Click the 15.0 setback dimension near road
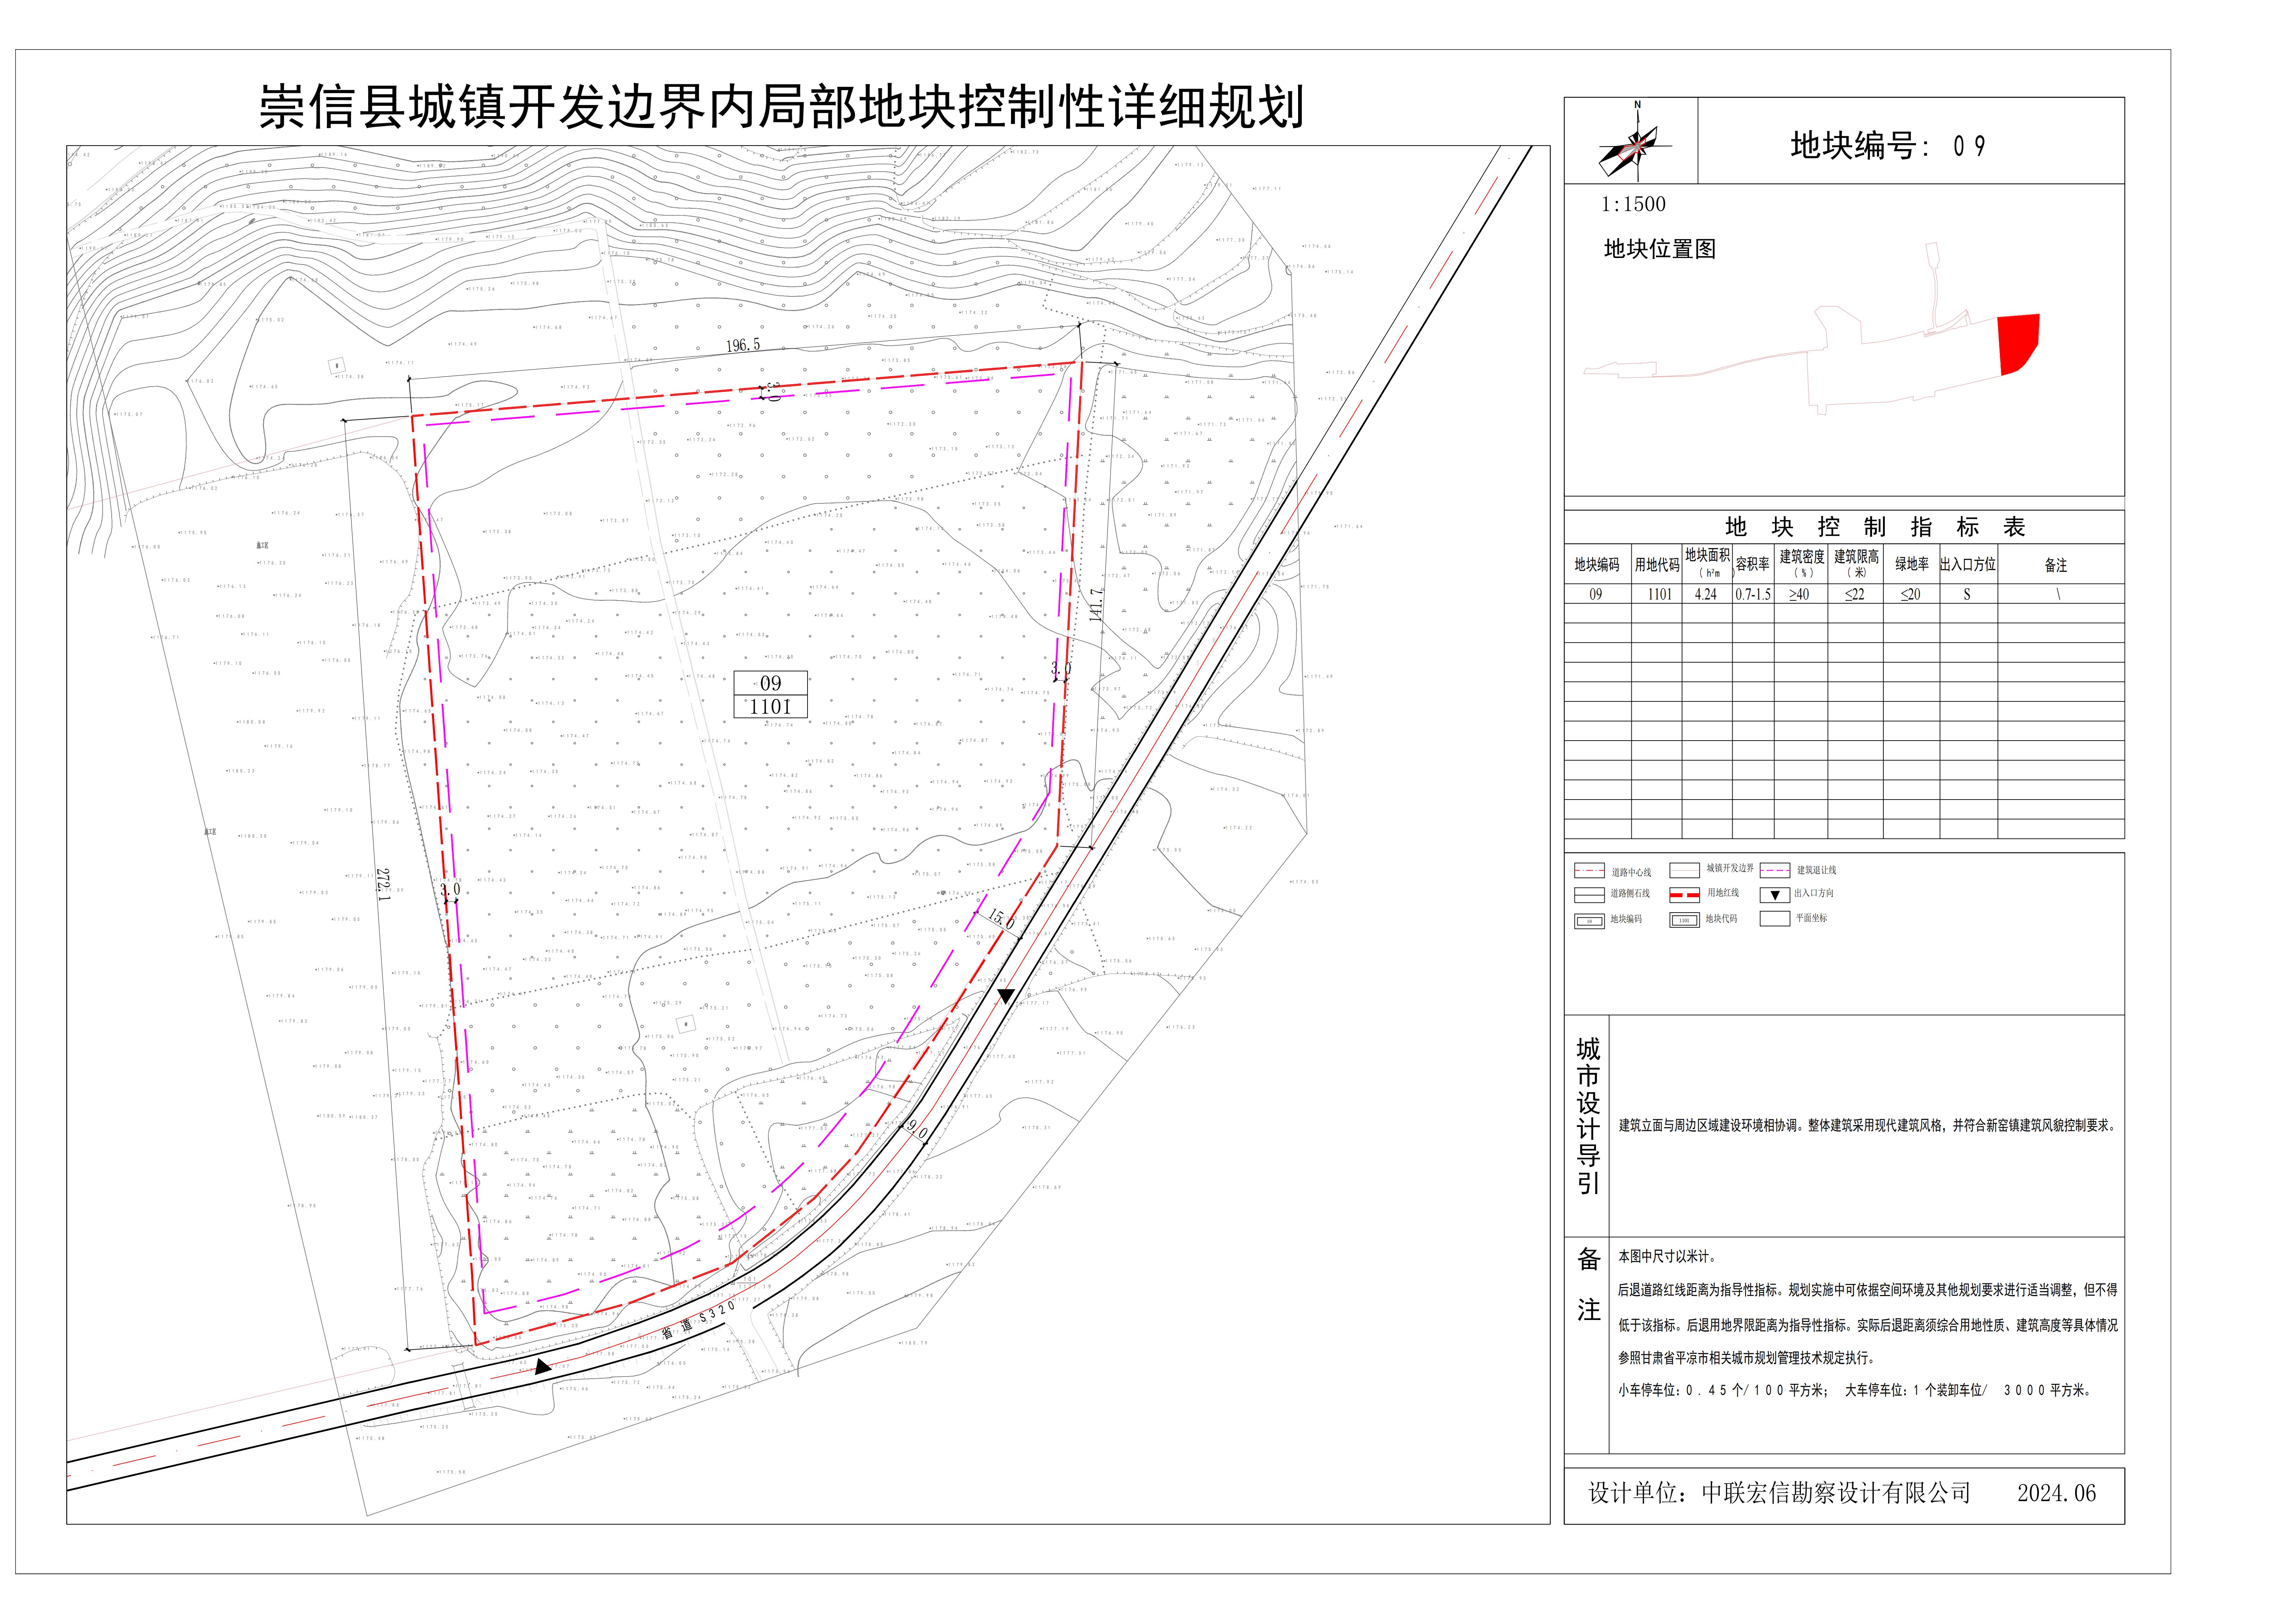Image resolution: width=2296 pixels, height=1622 pixels. coord(1001,918)
